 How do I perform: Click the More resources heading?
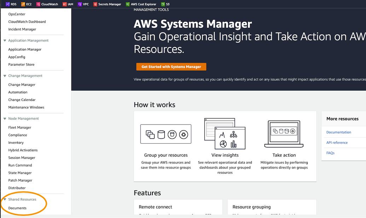click(x=342, y=119)
